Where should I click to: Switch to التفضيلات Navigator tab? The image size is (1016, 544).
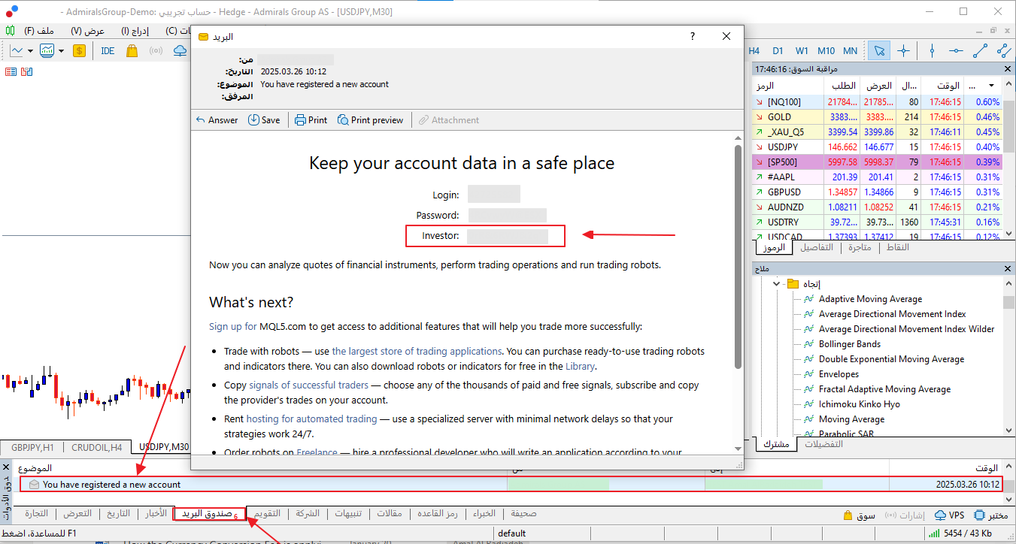pos(824,444)
